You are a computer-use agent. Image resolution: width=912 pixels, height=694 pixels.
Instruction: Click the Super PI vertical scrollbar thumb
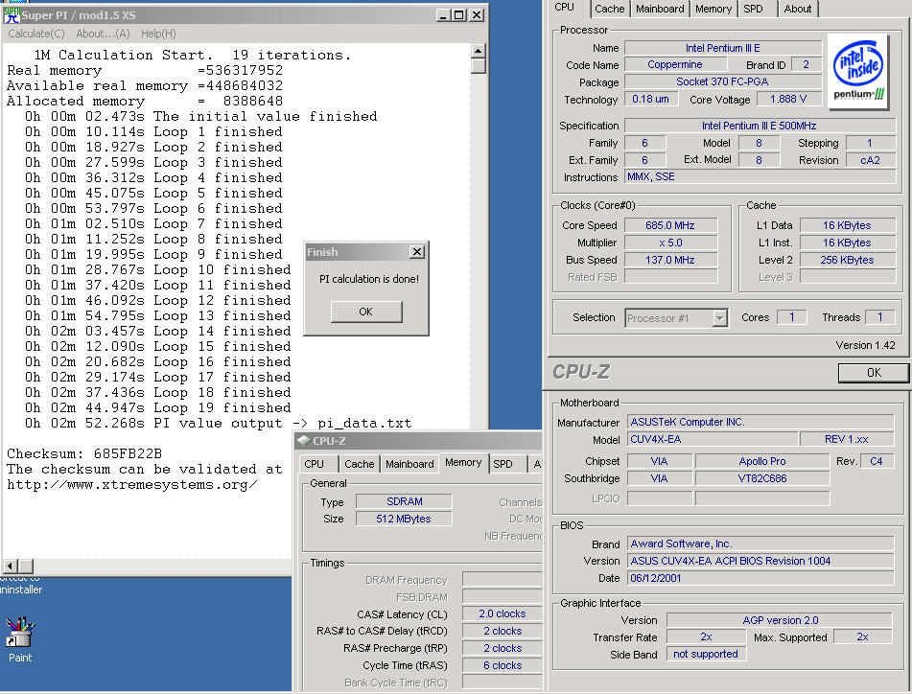tap(479, 65)
